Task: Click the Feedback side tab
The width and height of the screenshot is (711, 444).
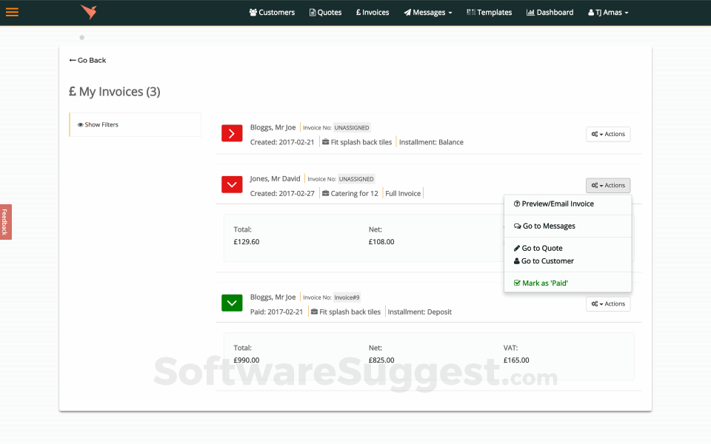Action: pos(5,222)
